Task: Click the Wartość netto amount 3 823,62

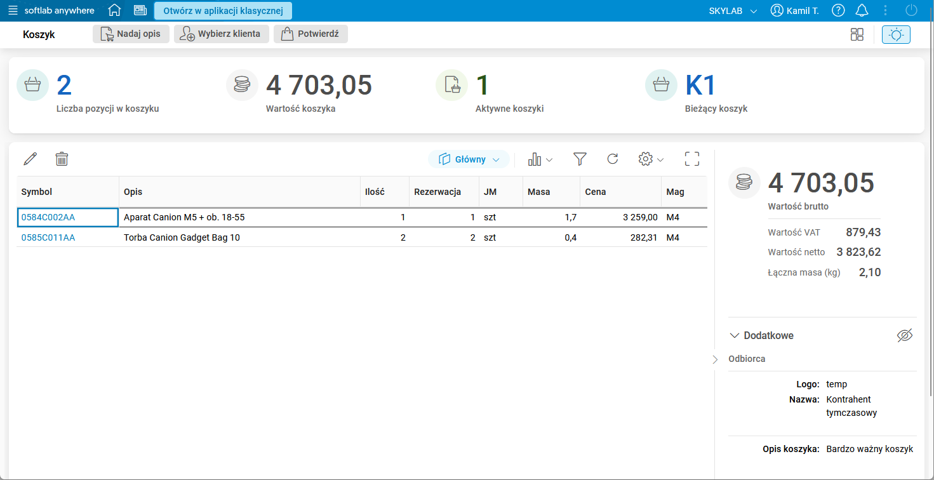Action: (x=858, y=252)
